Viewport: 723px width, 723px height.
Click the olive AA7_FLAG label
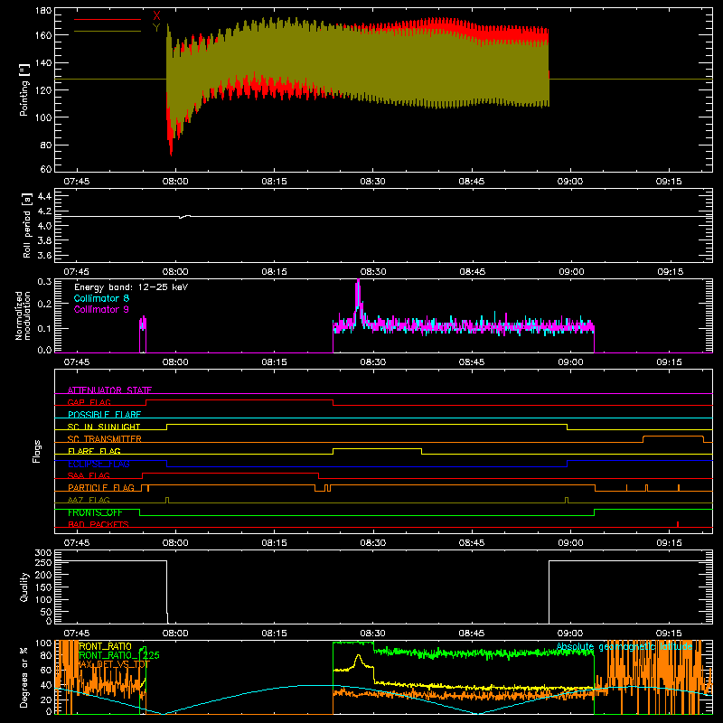pyautogui.click(x=89, y=500)
